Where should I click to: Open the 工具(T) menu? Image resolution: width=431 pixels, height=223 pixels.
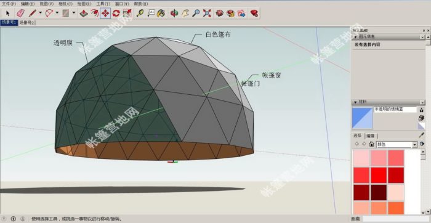103,4
